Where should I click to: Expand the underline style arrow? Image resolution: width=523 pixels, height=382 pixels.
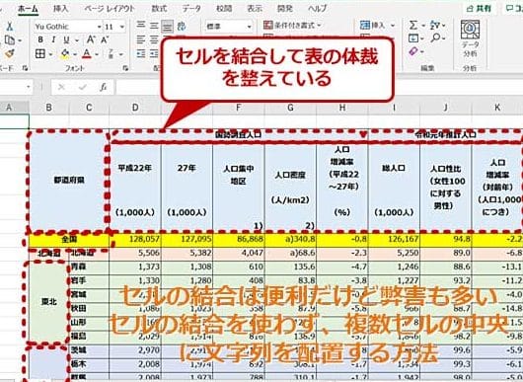pos(77,40)
